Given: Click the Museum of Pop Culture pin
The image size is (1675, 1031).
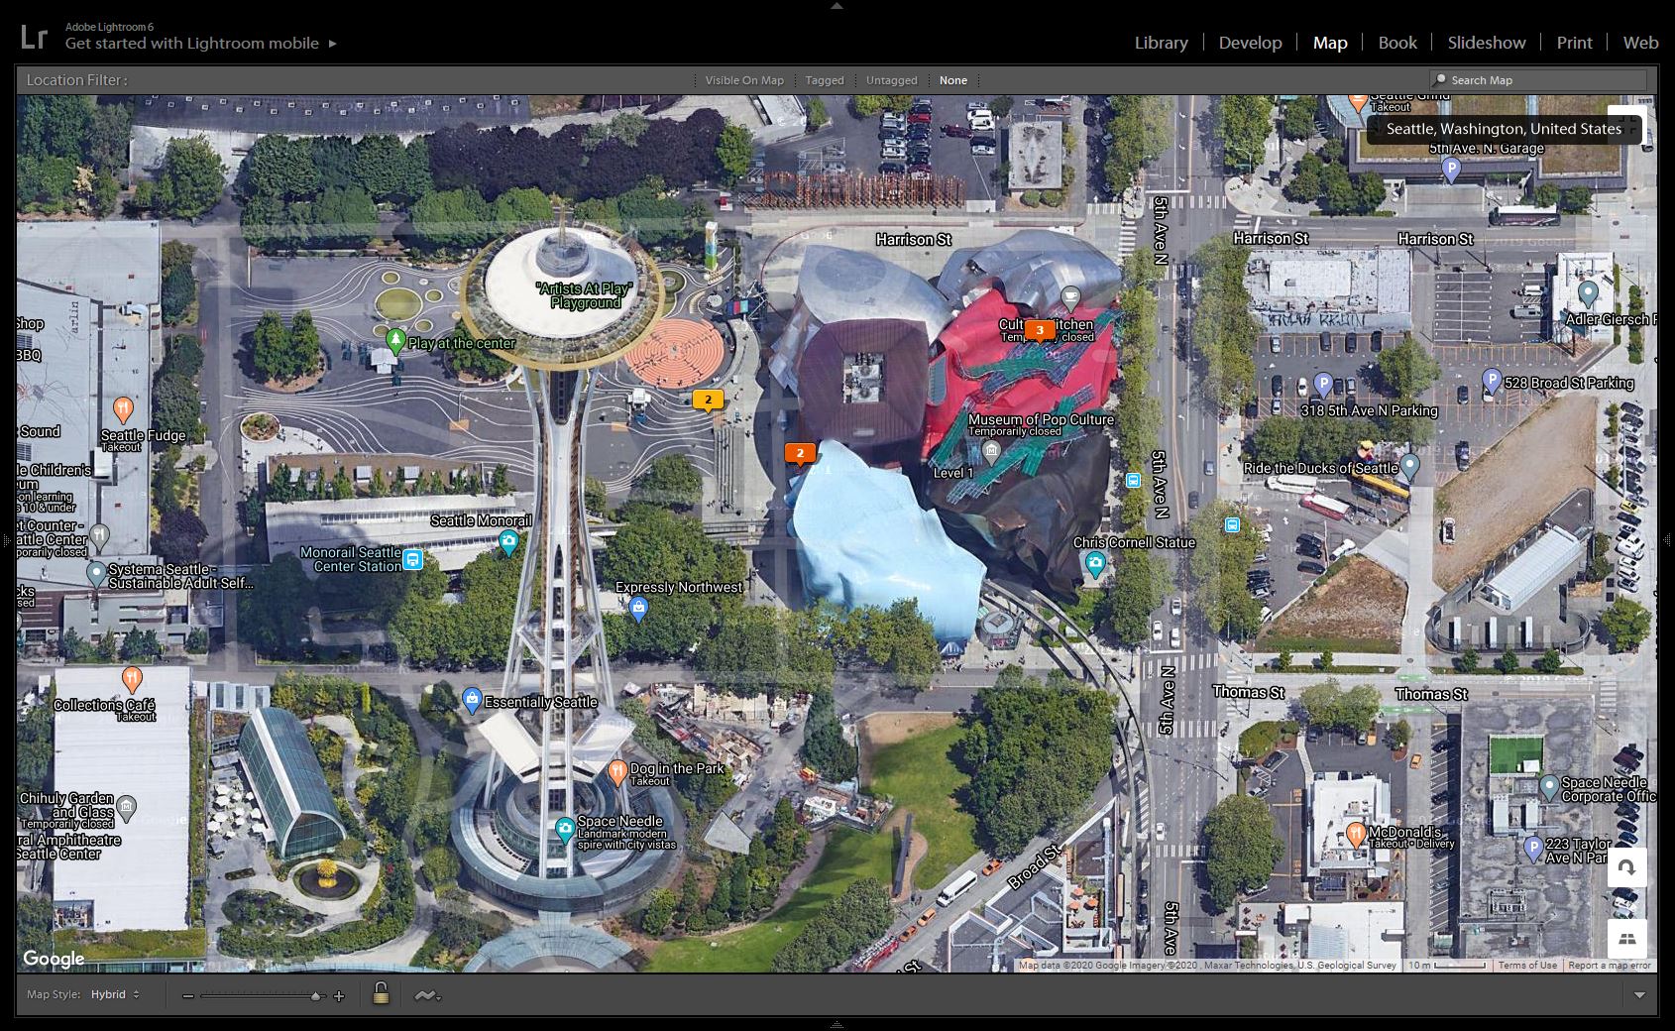Looking at the screenshot, I should (x=991, y=453).
